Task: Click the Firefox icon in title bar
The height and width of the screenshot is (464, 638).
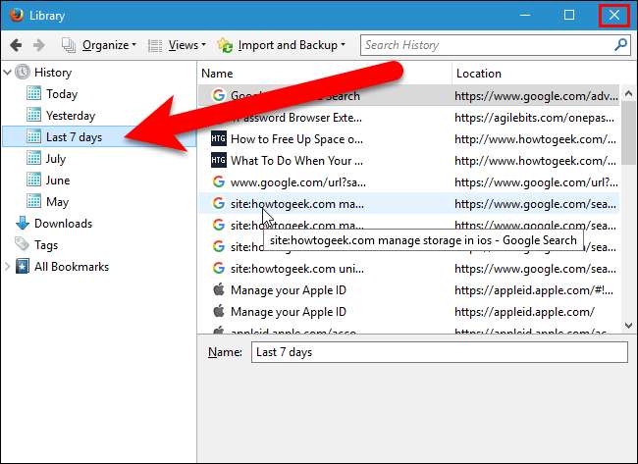Action: (17, 15)
